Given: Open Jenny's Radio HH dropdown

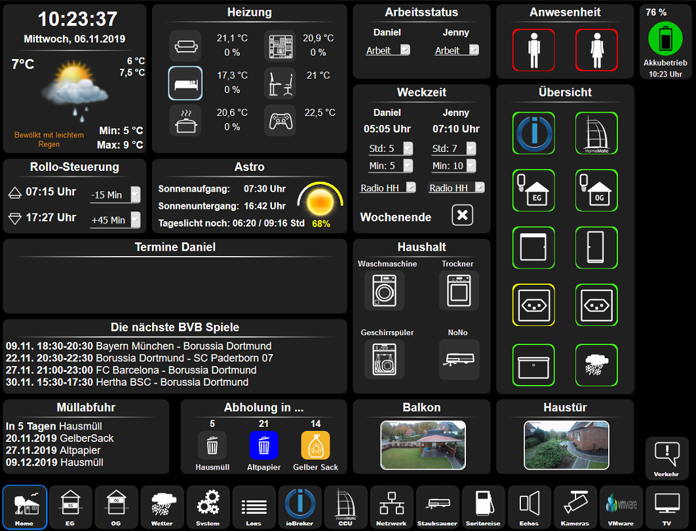Looking at the screenshot, I should click(456, 188).
